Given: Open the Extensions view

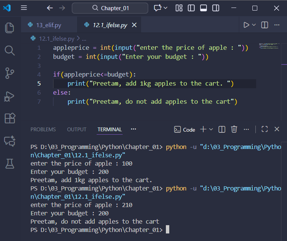Looking at the screenshot, I should [10, 118].
